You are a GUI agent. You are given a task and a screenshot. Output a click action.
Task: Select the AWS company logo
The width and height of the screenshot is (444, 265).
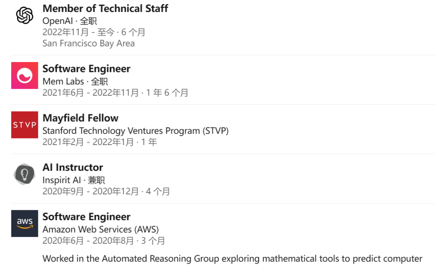(x=25, y=224)
